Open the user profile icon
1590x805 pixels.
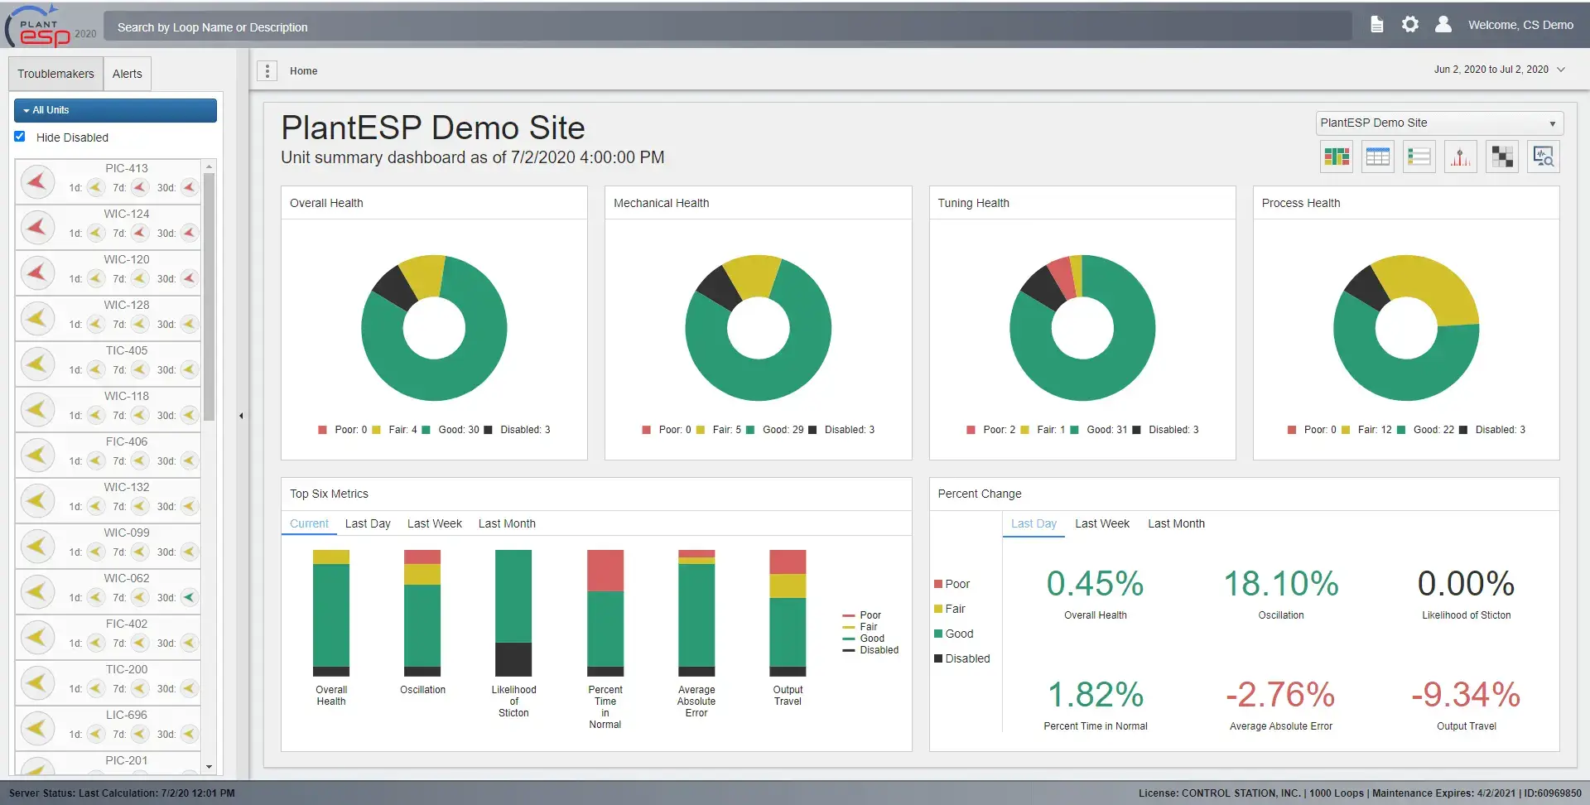[1443, 25]
